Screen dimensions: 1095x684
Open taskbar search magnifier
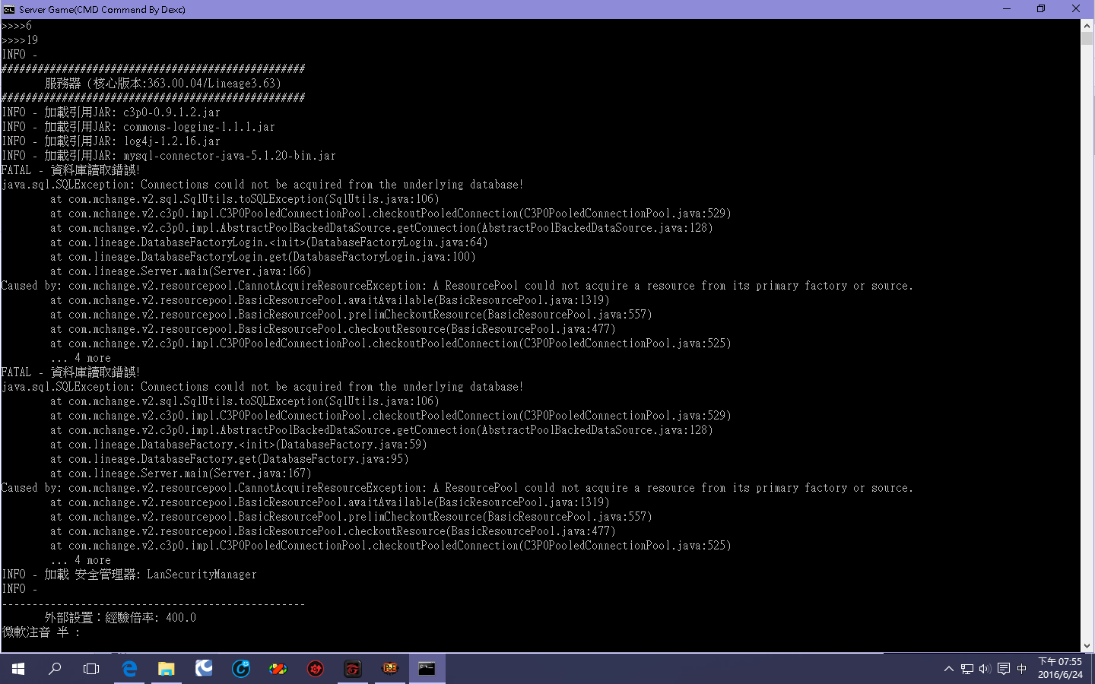55,669
